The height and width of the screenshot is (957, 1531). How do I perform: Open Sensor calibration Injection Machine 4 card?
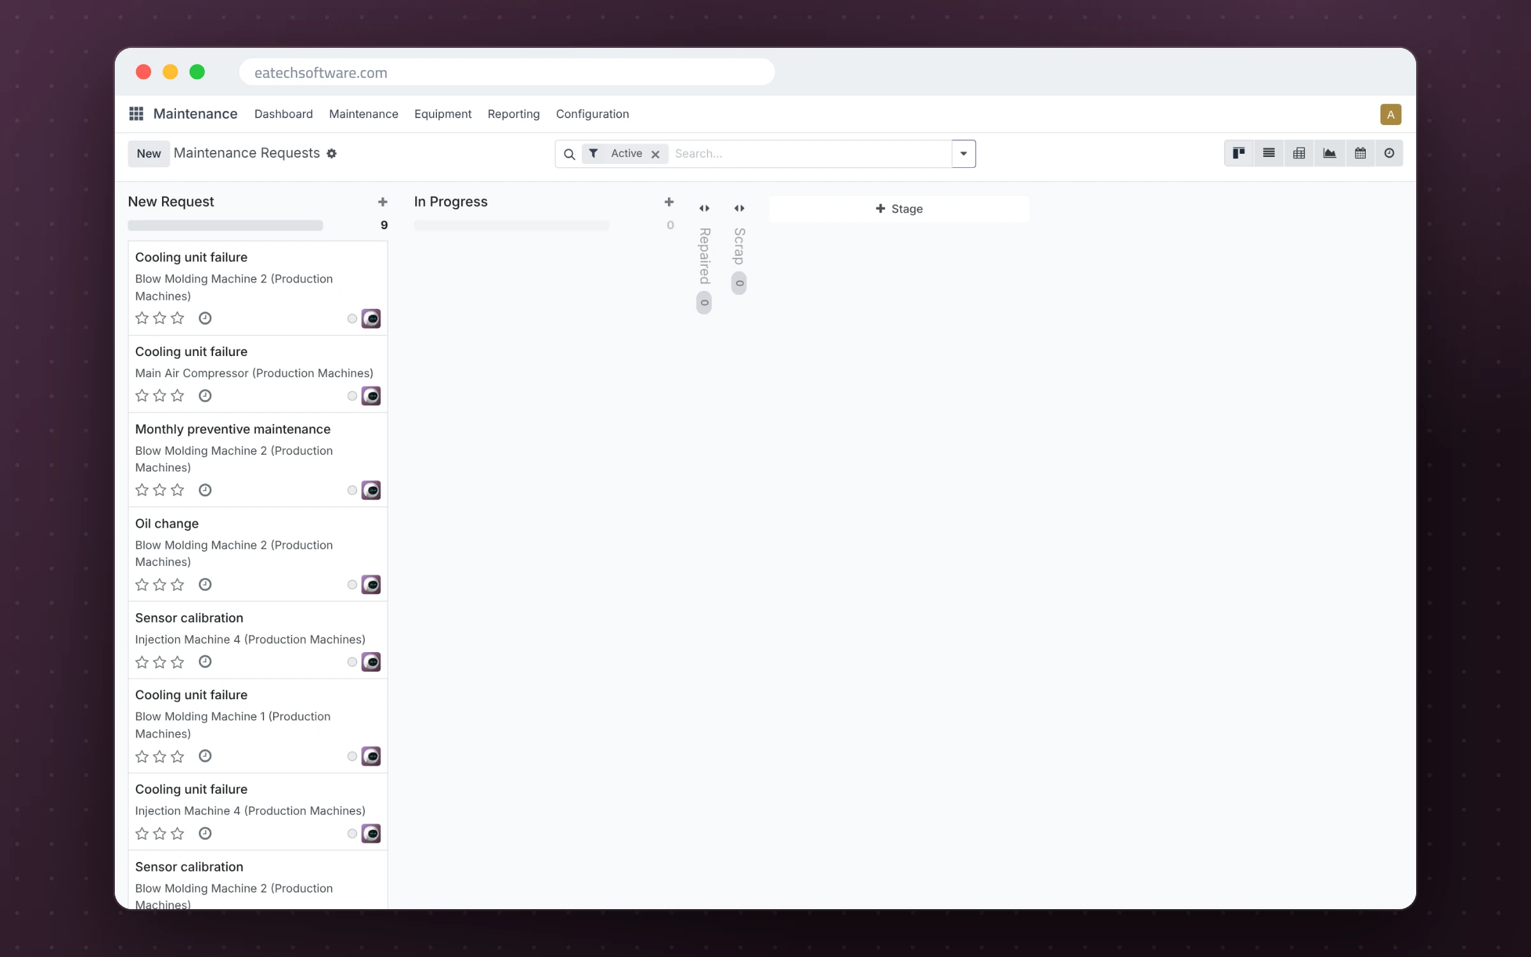[x=258, y=640]
